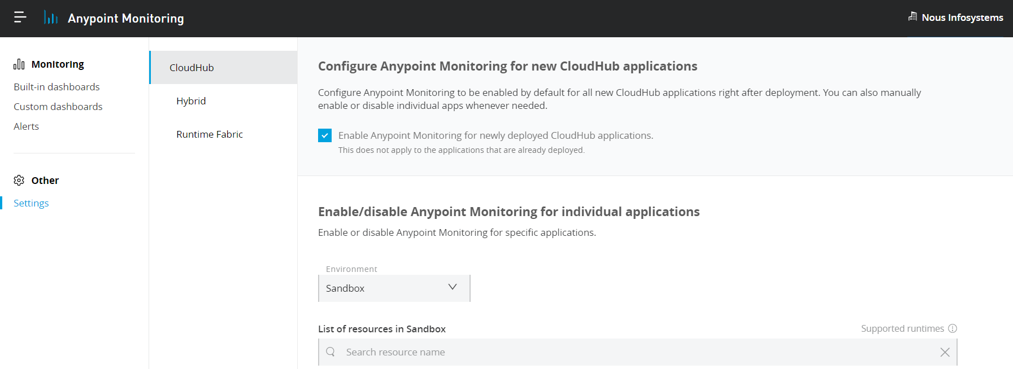Open Built-in dashboards
The image size is (1013, 369).
tap(56, 87)
